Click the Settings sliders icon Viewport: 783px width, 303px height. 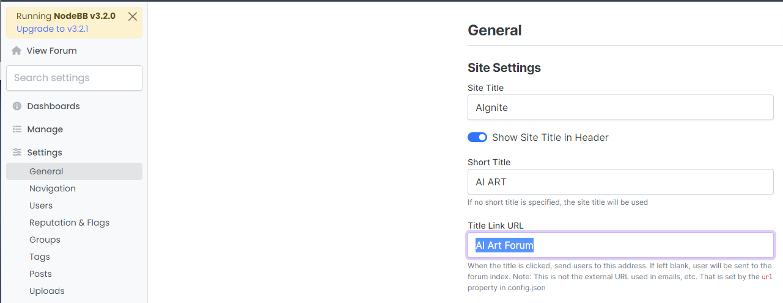[x=17, y=152]
